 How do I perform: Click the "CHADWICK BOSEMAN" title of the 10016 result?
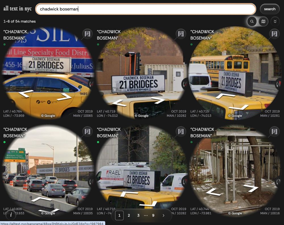(x=202, y=133)
